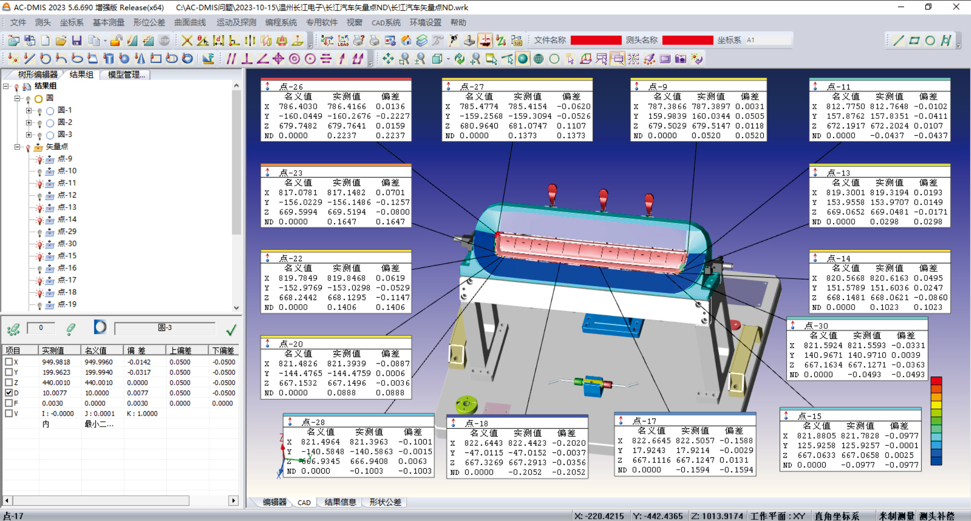Click the red swatch in color legend
971x521 pixels.
936,381
